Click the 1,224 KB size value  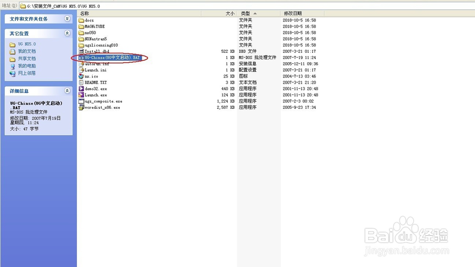(x=226, y=101)
